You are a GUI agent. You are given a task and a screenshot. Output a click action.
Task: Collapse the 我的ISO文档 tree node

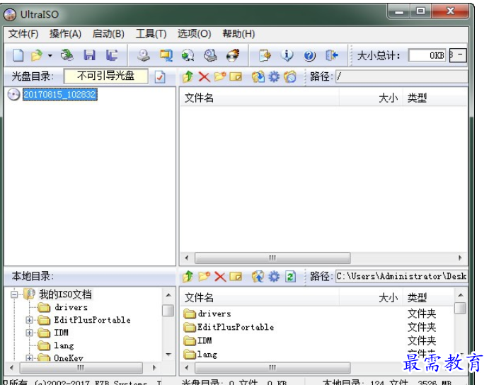coord(14,294)
